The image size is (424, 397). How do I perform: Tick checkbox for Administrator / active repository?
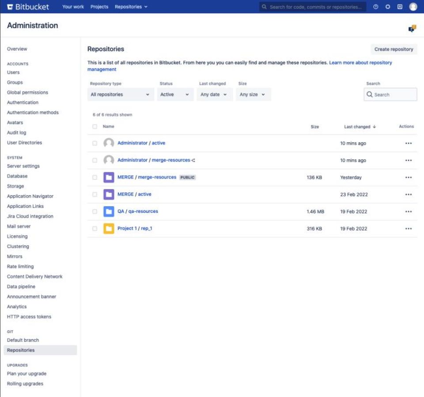95,143
